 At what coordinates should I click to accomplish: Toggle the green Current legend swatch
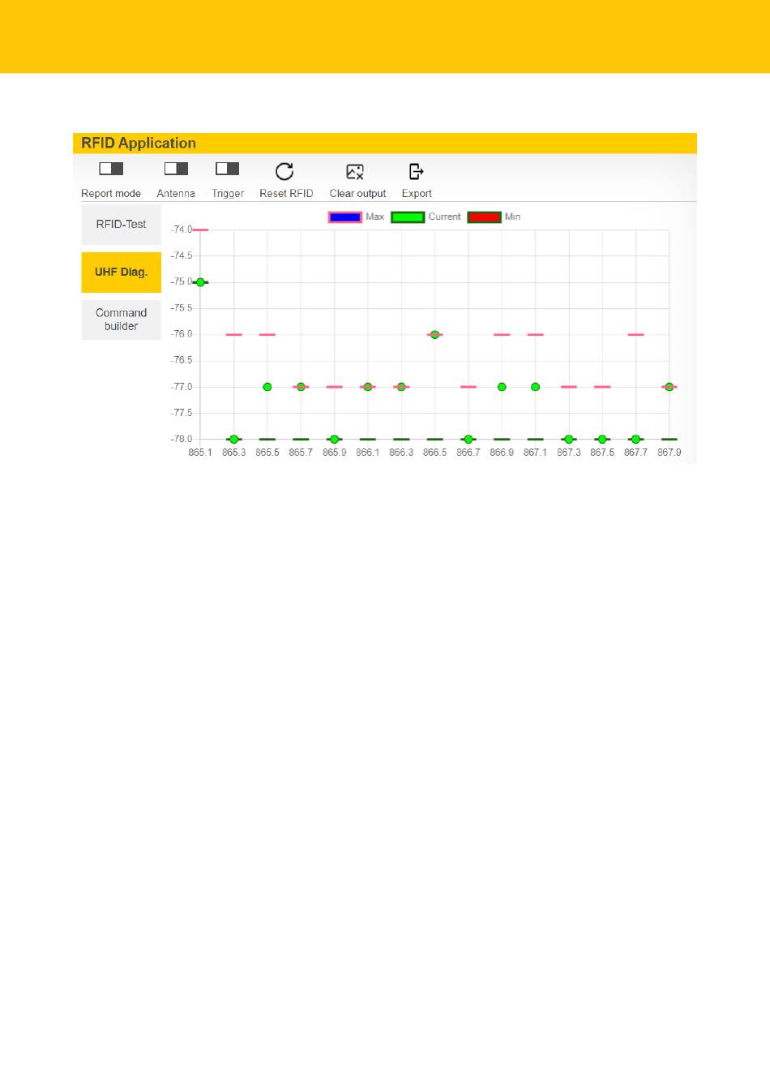[x=408, y=217]
